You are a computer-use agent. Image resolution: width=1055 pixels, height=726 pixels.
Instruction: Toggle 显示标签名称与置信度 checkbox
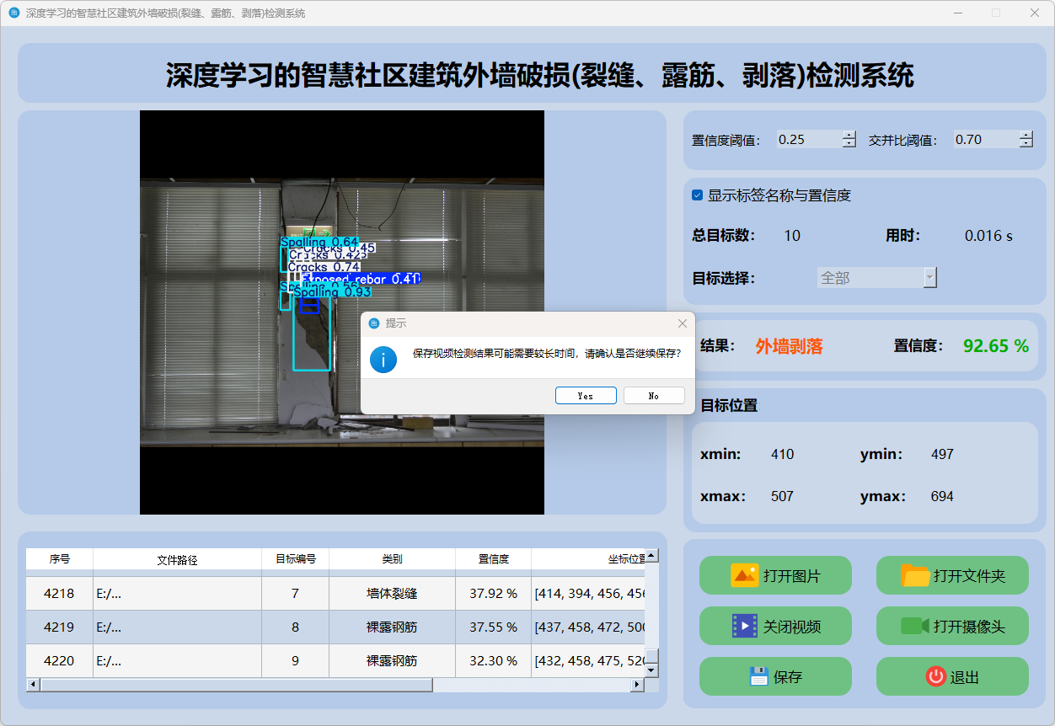click(x=698, y=195)
